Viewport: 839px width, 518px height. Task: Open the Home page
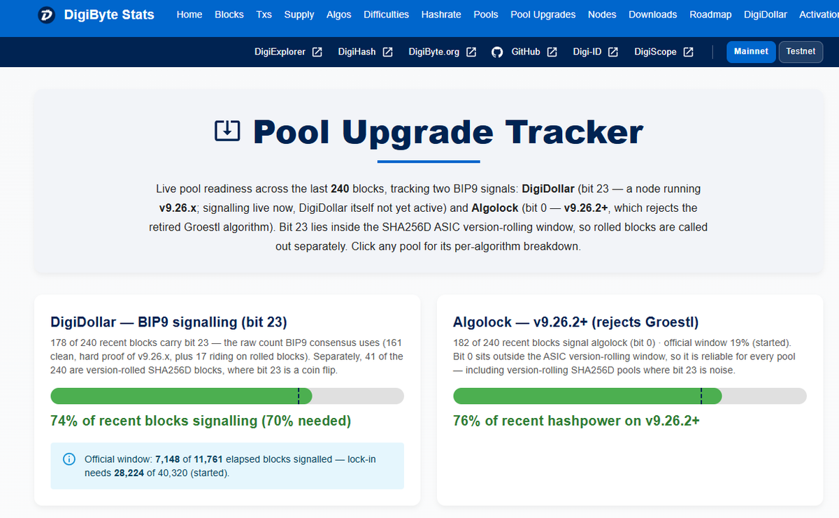(x=189, y=15)
